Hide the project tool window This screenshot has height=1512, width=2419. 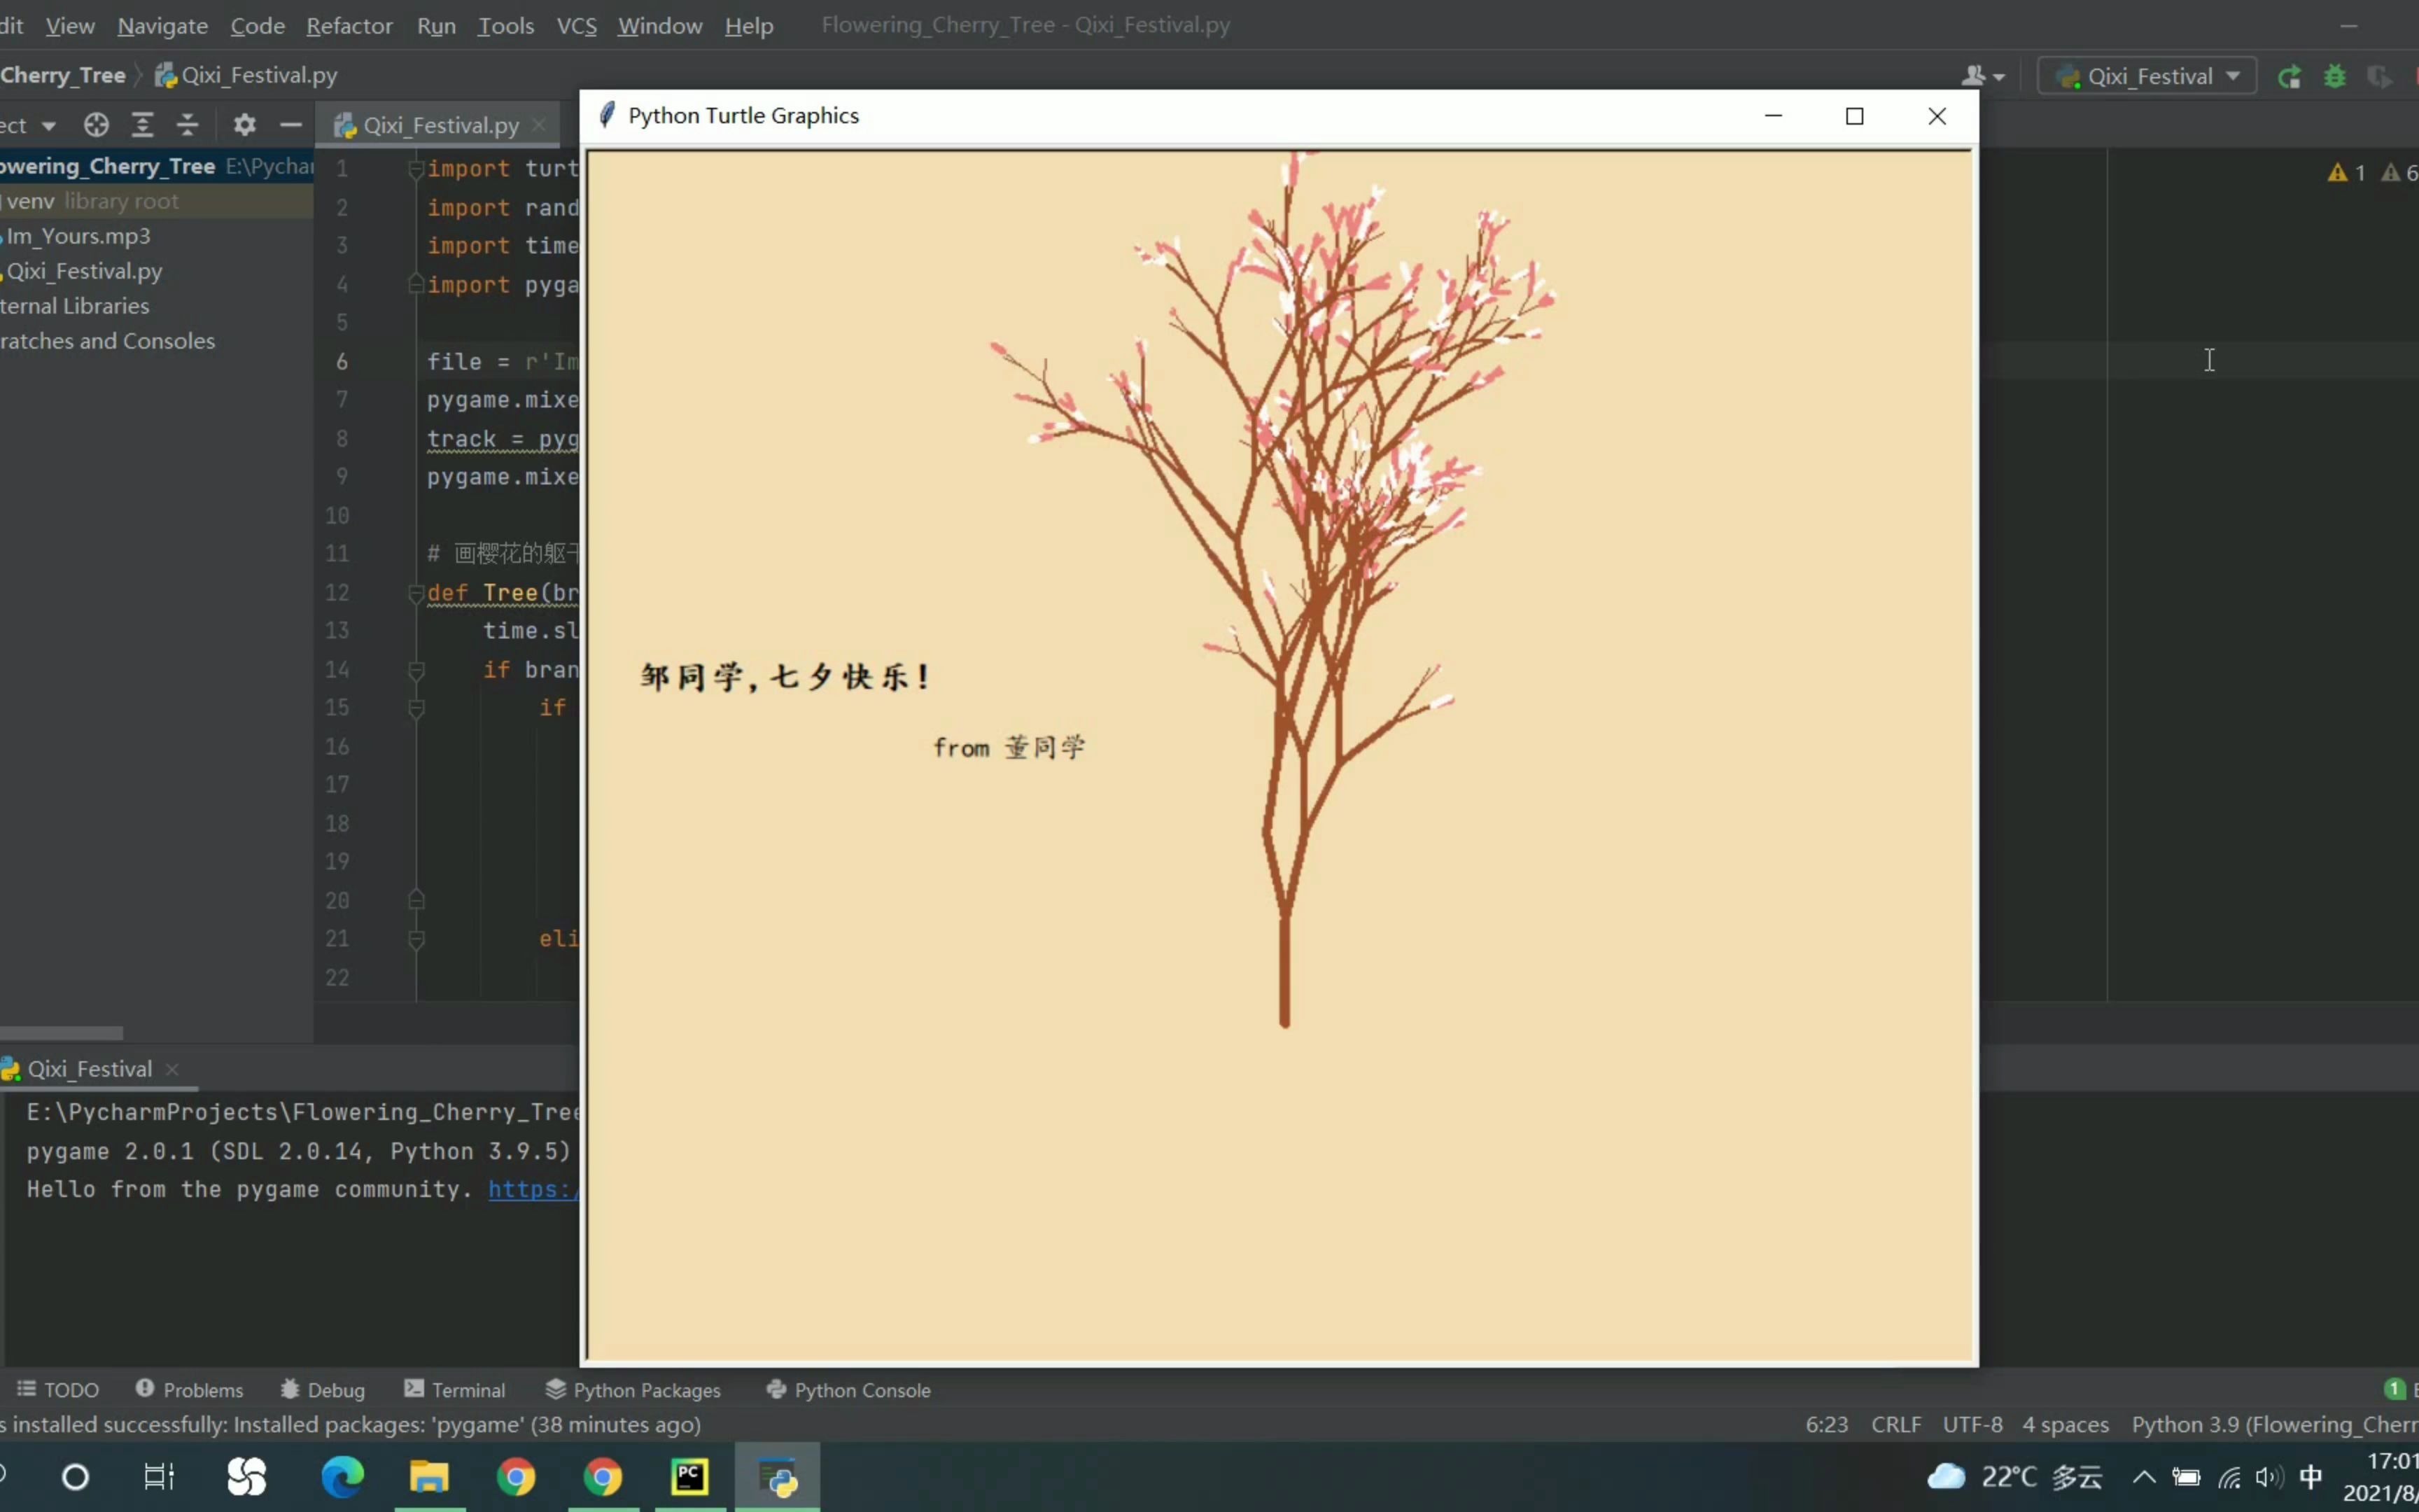point(291,125)
